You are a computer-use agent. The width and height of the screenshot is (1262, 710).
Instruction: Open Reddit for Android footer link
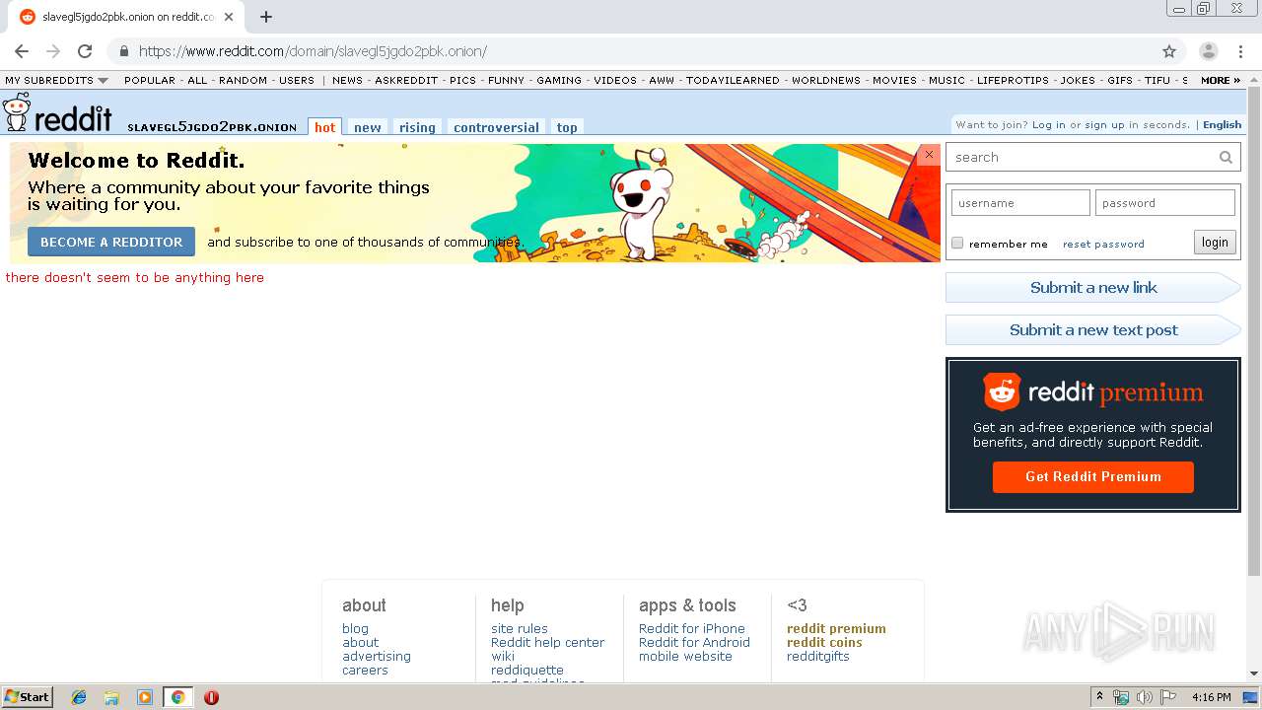pos(694,642)
